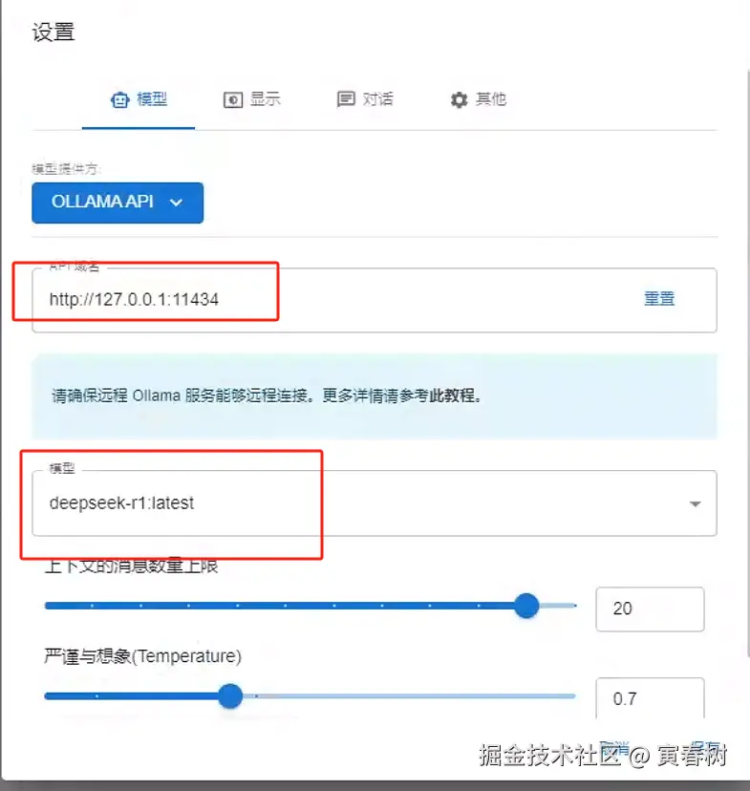Open the 其他 settings tab
Viewport: 750px width, 791px height.
click(x=477, y=100)
